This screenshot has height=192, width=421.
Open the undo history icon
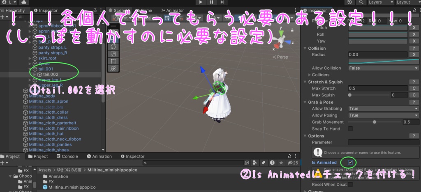tap(349, 2)
